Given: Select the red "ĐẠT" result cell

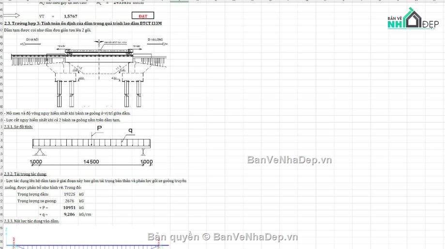Looking at the screenshot, I should tap(143, 16).
